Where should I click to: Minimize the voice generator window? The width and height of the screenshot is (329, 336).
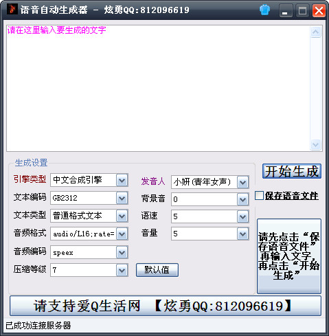pyautogui.click(x=286, y=10)
